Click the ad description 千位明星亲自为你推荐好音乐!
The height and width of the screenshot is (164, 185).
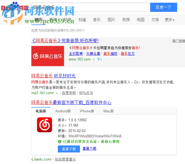[x=117, y=48]
